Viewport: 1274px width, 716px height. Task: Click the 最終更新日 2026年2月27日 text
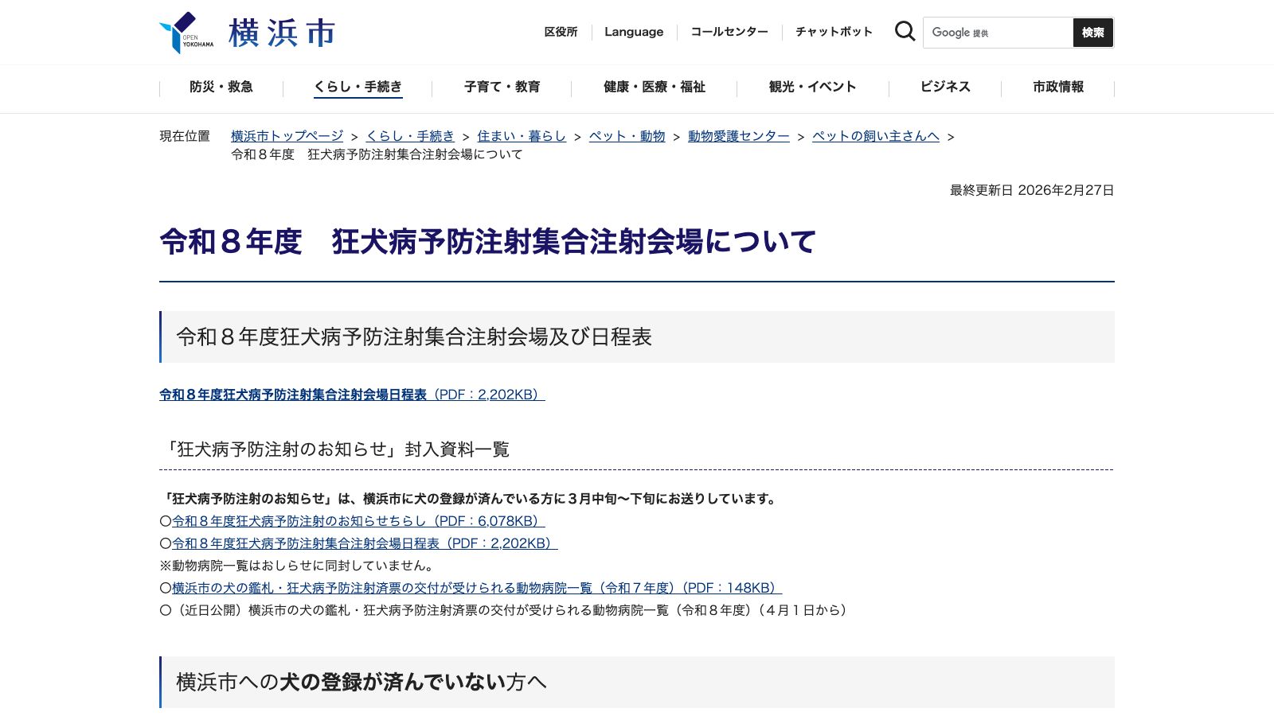[1032, 190]
